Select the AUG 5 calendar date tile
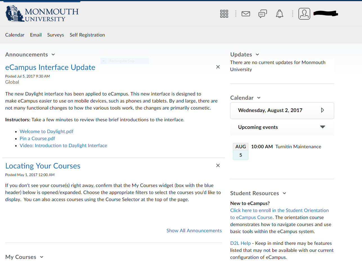The image size is (362, 262). (240, 151)
